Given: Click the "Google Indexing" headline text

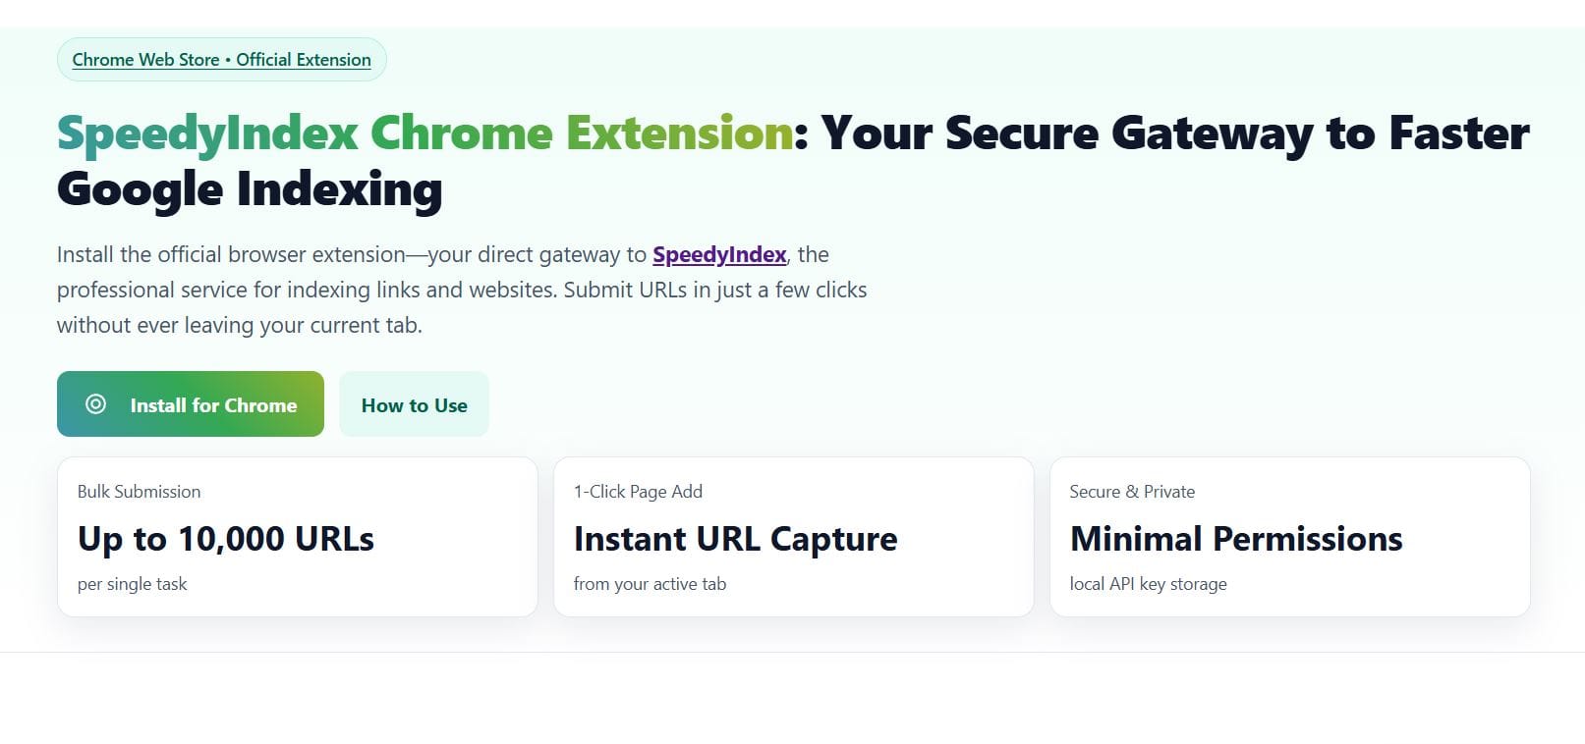Looking at the screenshot, I should click(x=250, y=189).
